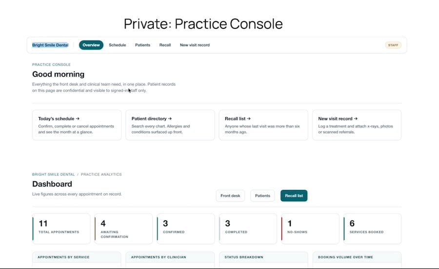Open the New visit record card
This screenshot has height=269, width=439.
click(357, 125)
